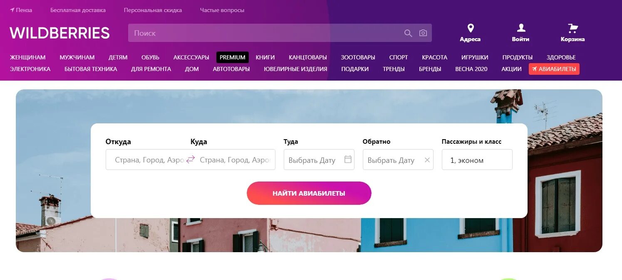Image resolution: width=622 pixels, height=280 pixels.
Task: Click the camera photo search icon
Action: point(423,33)
